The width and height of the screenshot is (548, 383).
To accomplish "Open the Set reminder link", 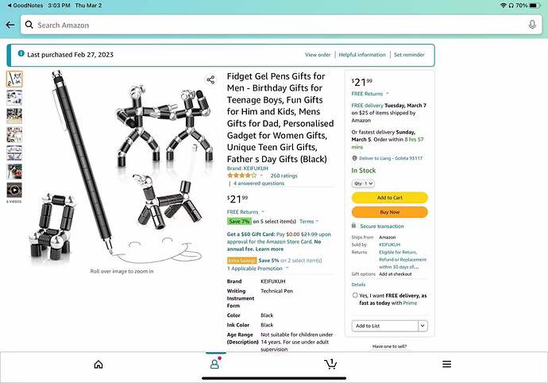I will 409,55.
